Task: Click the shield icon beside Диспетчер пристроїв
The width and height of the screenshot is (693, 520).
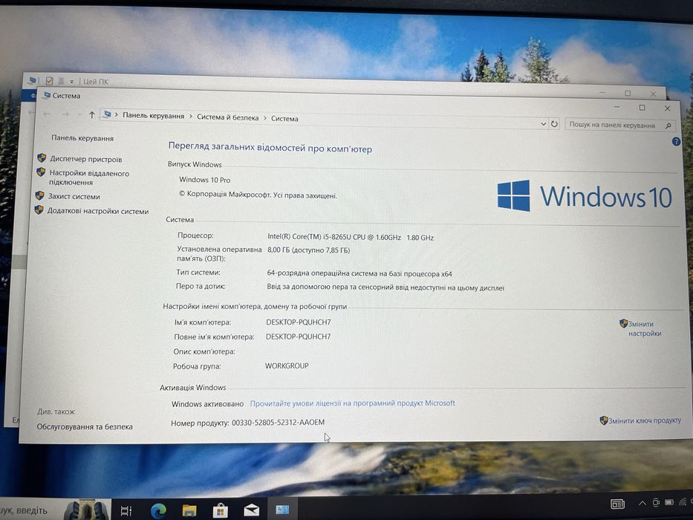Action: pos(42,157)
